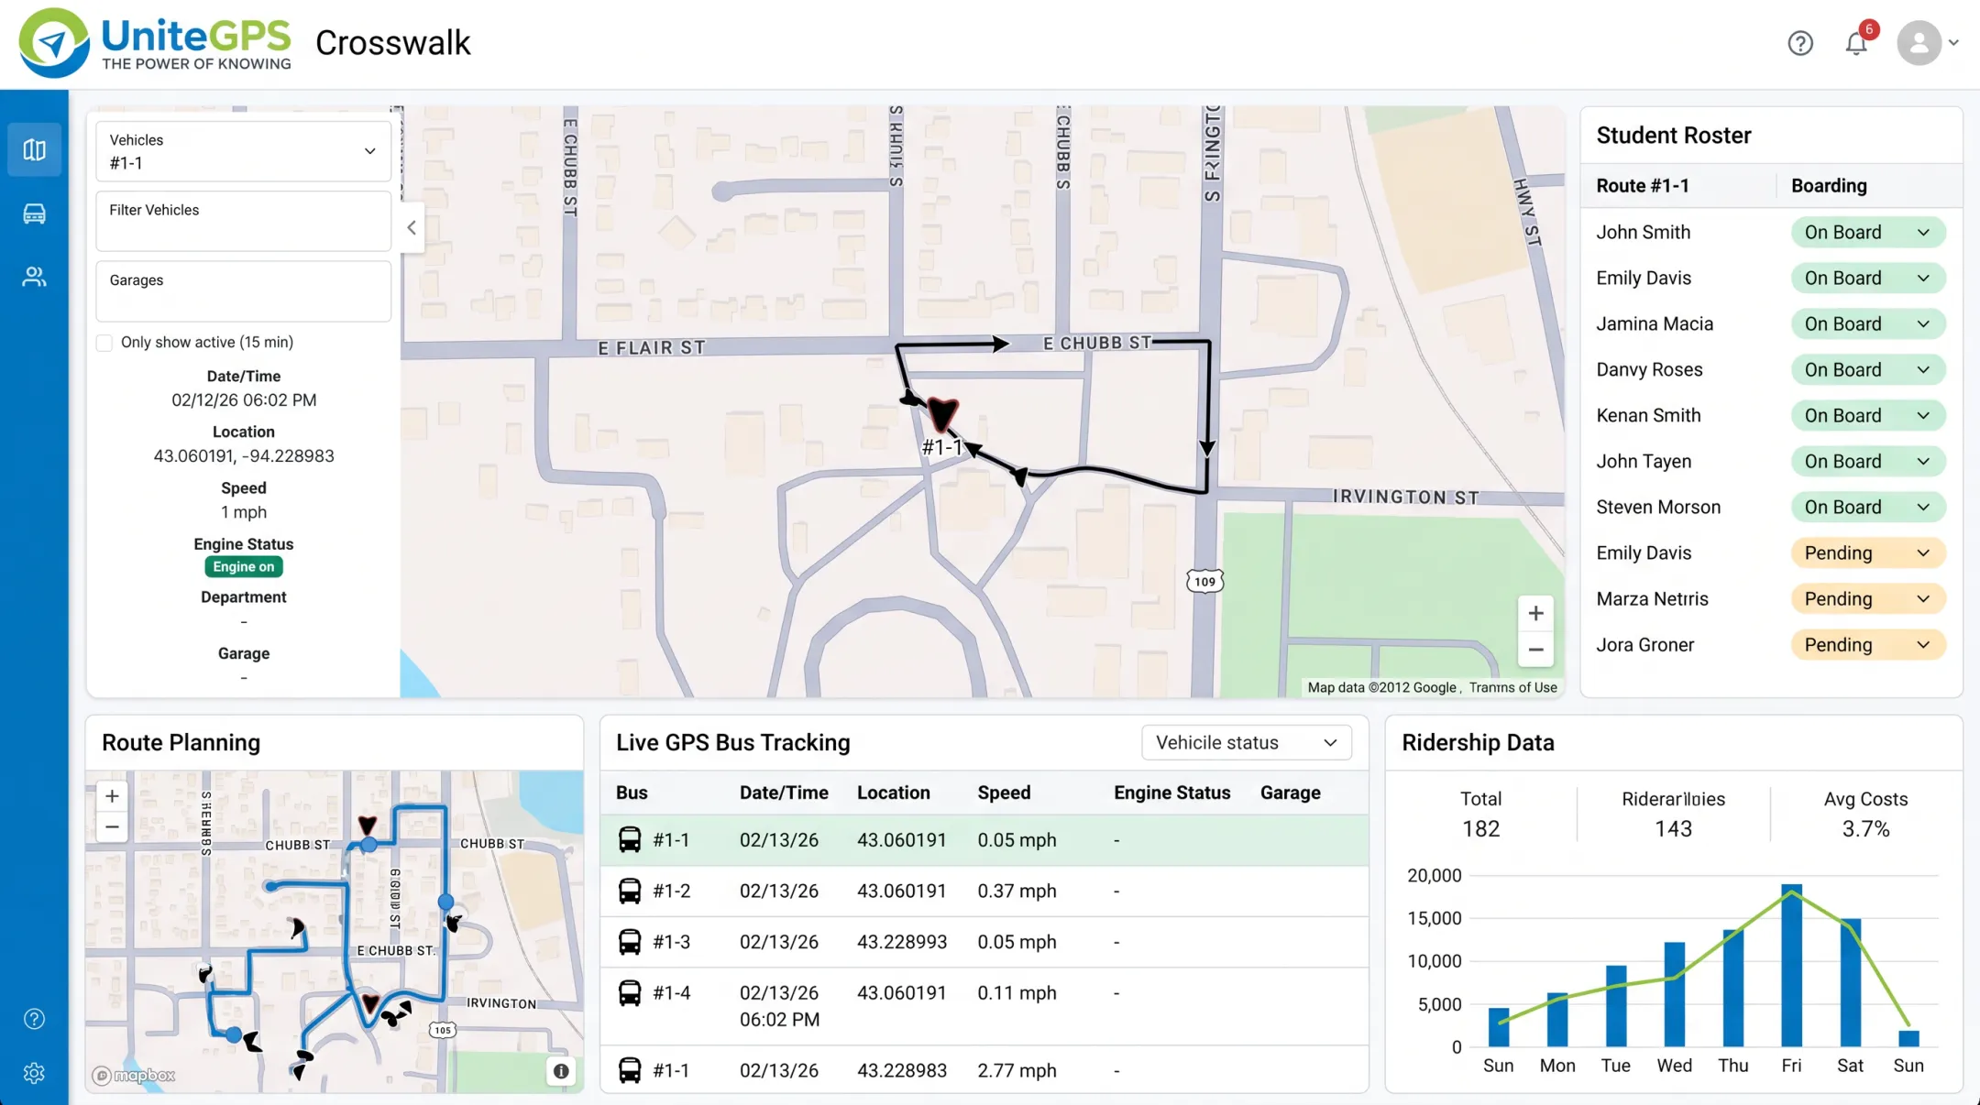Open the users icon in sidebar
This screenshot has height=1105, width=1980.
point(34,277)
